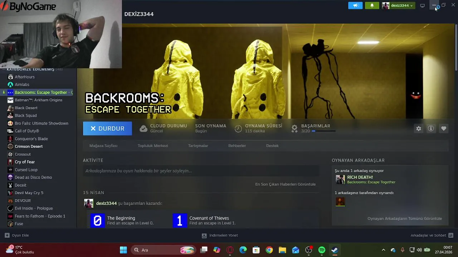The image size is (458, 257).
Task: Open The Beginning achievement icon
Action: [97, 221]
